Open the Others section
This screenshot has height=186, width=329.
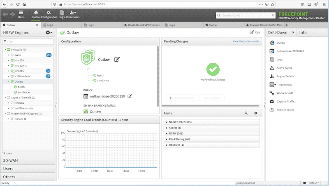tap(28, 177)
